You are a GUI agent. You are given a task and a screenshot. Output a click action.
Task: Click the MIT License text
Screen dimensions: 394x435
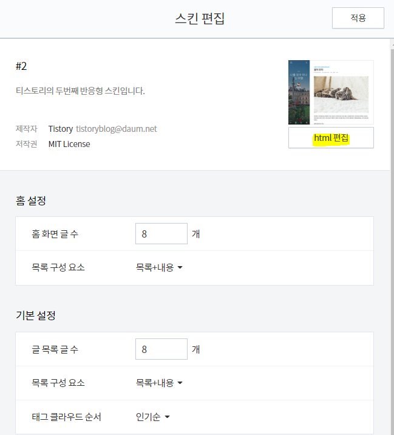[x=69, y=144]
